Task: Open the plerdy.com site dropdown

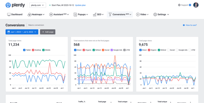Action: point(37,5)
